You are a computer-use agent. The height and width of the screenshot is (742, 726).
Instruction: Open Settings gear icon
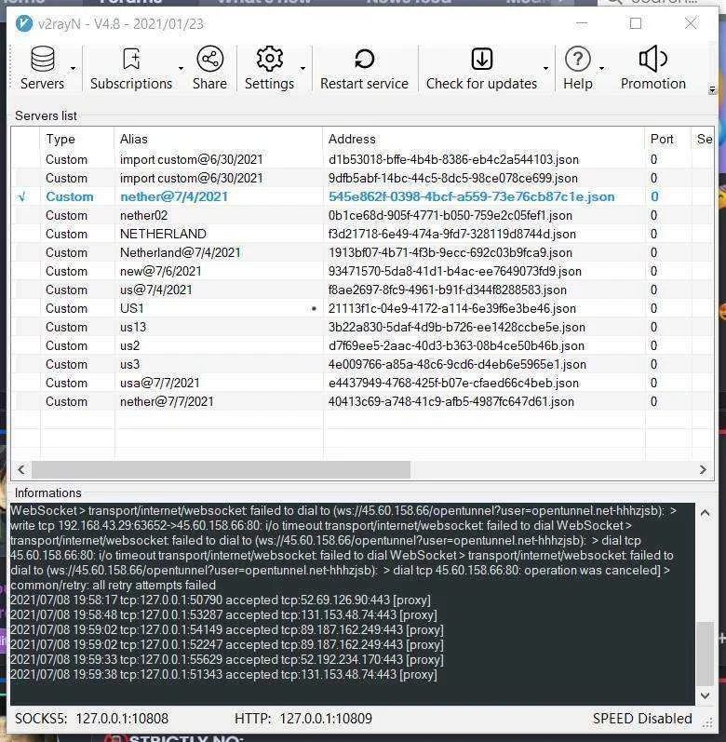[270, 59]
